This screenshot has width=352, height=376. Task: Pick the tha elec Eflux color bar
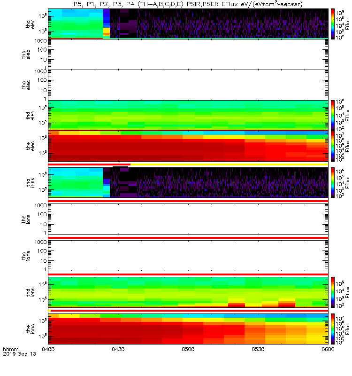point(333,24)
